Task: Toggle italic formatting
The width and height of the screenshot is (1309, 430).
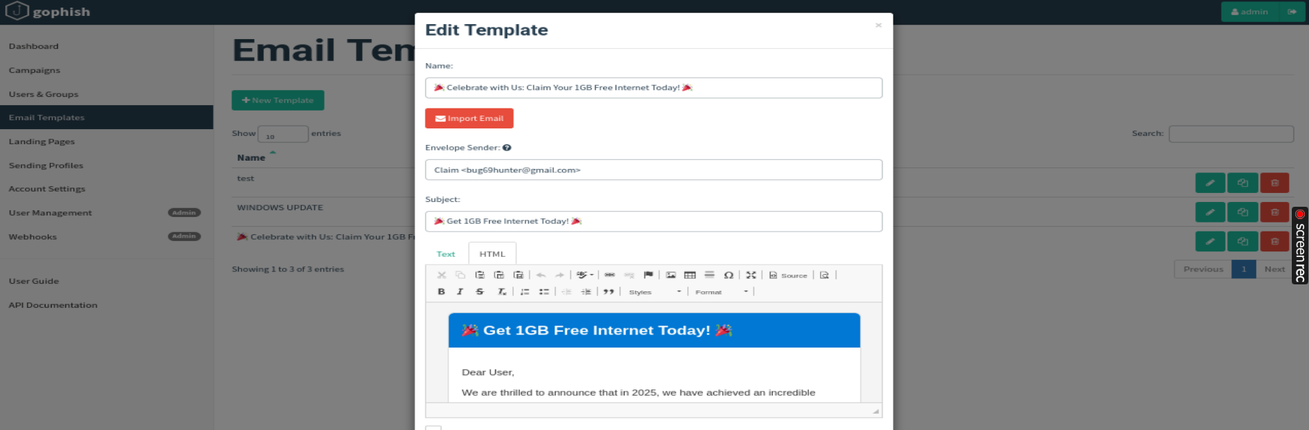Action: click(460, 291)
